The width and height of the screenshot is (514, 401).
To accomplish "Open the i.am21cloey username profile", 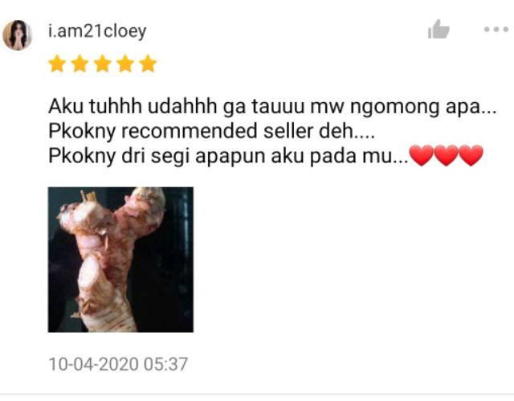I will point(97,32).
